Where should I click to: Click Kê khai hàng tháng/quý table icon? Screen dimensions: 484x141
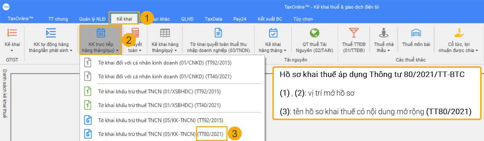tap(165, 33)
